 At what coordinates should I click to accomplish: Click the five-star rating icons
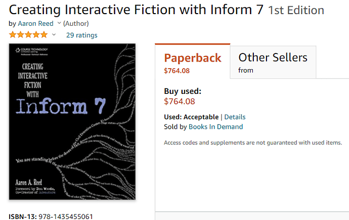(28, 35)
